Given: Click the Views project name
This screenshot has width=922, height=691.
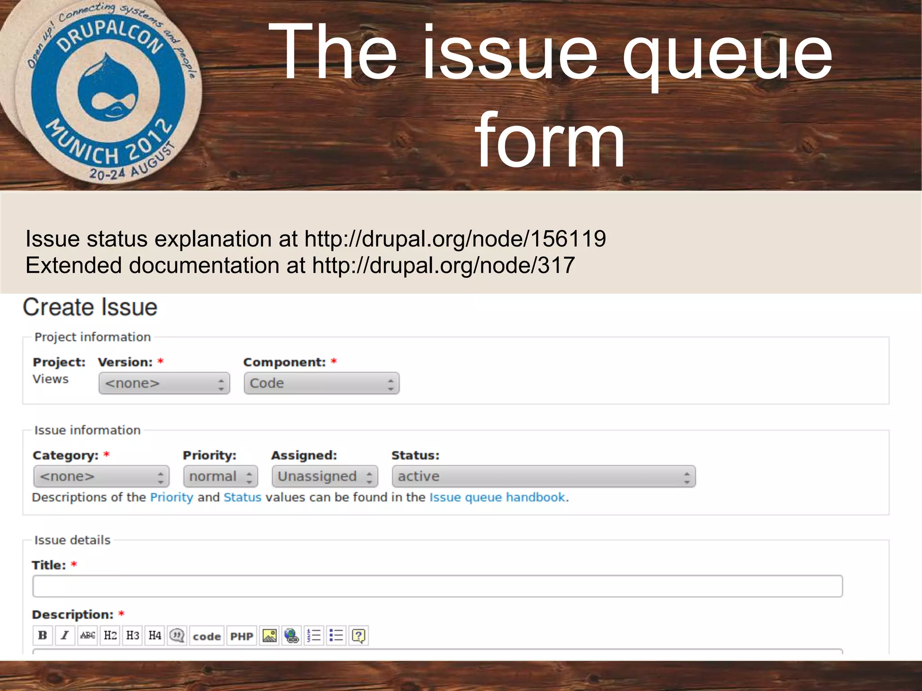Looking at the screenshot, I should point(50,379).
